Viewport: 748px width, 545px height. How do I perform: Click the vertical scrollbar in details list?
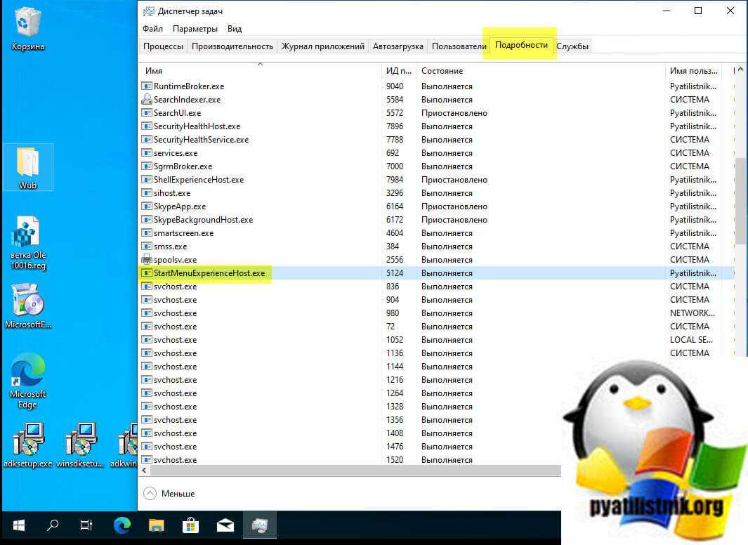tap(740, 200)
